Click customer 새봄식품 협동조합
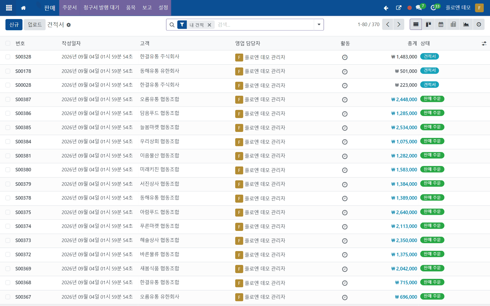490x306 pixels. coord(160,268)
